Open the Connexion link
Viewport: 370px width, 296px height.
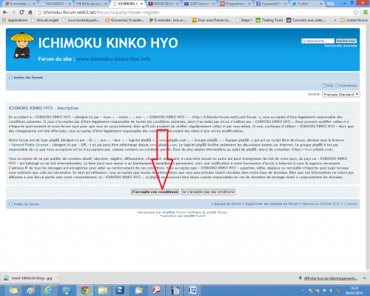tap(346, 86)
